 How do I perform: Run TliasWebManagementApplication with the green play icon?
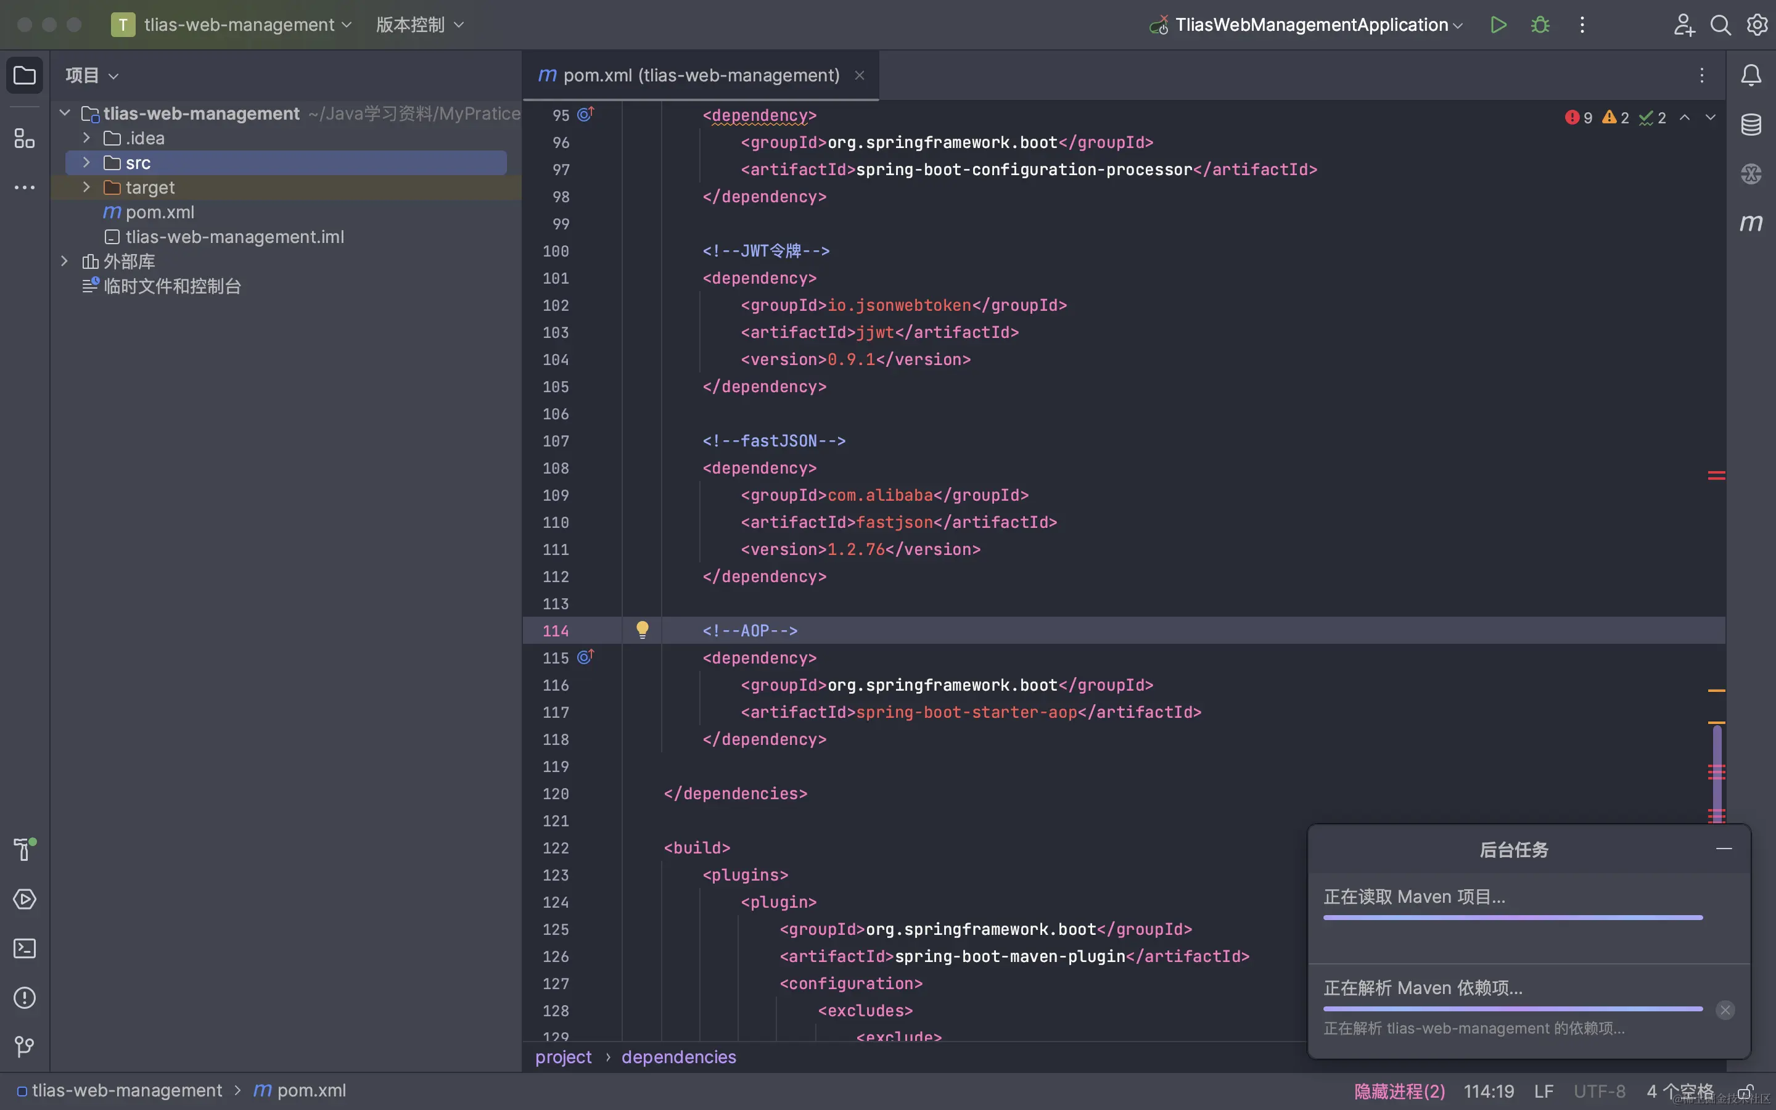1498,25
